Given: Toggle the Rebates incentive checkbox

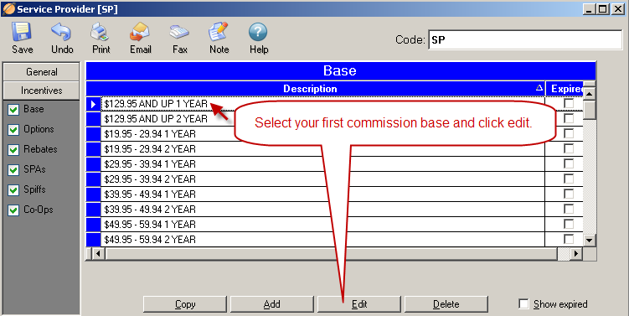Looking at the screenshot, I should pyautogui.click(x=13, y=150).
